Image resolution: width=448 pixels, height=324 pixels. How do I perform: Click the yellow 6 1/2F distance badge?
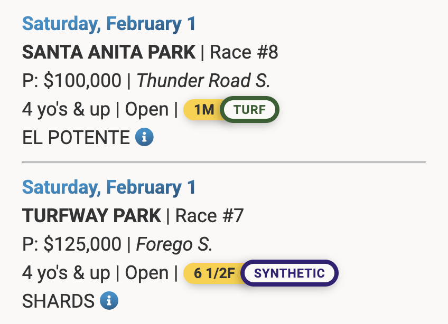[213, 273]
